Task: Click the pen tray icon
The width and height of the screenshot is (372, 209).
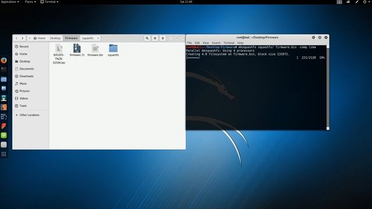Action: point(357,2)
